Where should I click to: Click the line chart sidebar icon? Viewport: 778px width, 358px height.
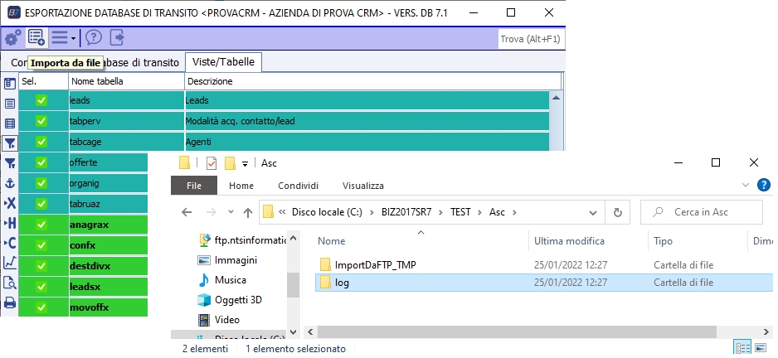click(10, 263)
